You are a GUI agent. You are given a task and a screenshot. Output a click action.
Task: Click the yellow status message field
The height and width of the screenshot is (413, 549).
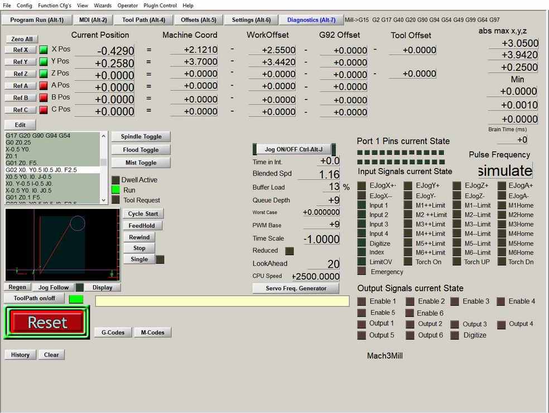point(222,301)
